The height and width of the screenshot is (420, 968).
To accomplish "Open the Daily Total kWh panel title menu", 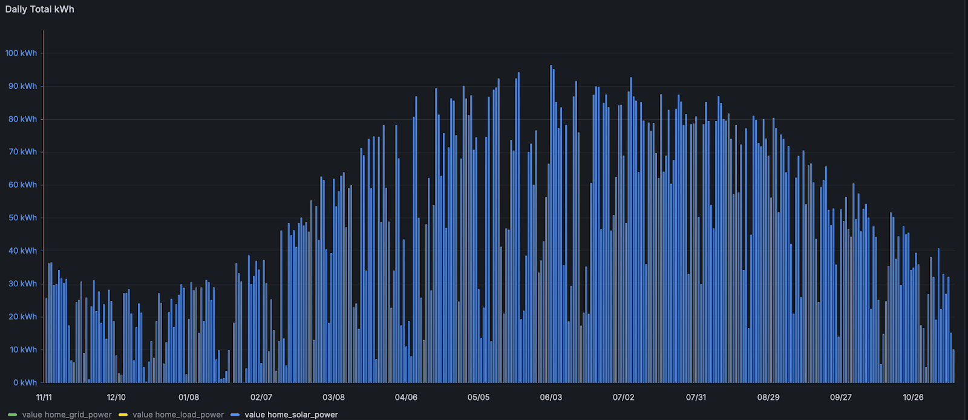I will tap(40, 9).
